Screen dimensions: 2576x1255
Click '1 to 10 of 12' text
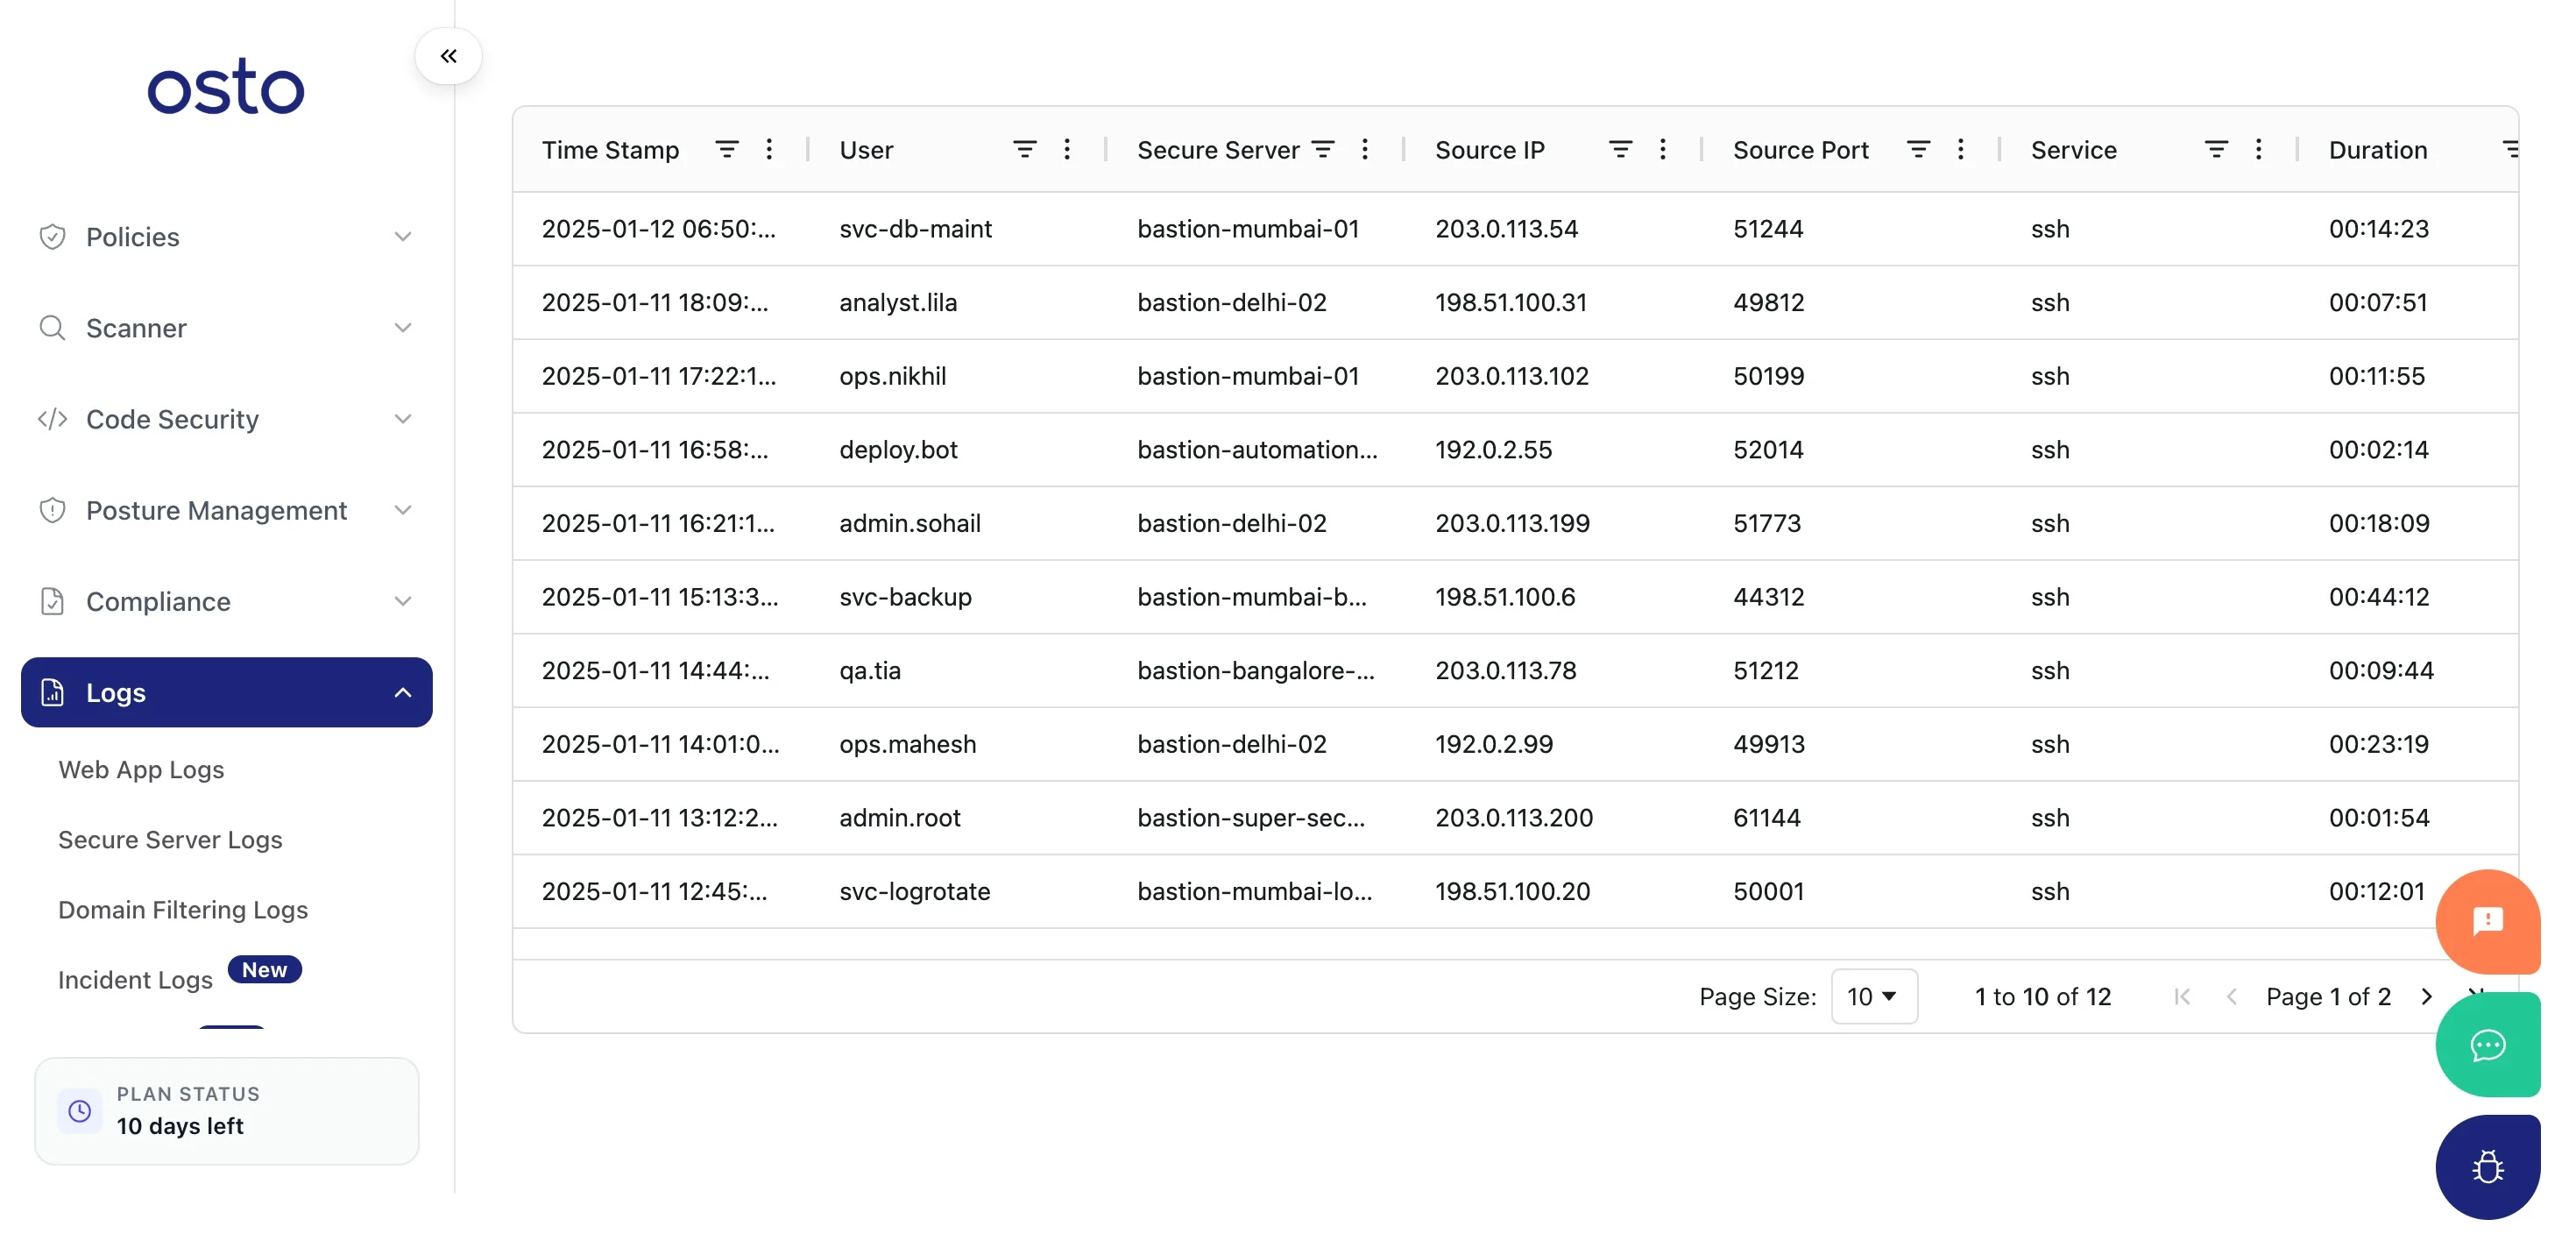[2043, 996]
